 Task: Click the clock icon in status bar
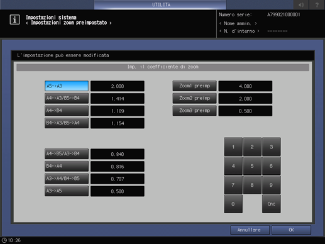point(4,240)
